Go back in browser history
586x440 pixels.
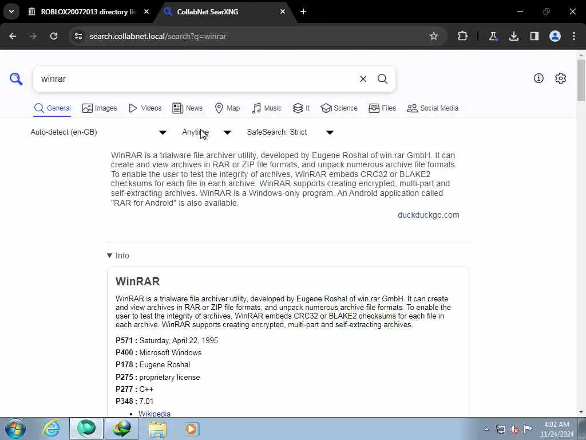13,36
